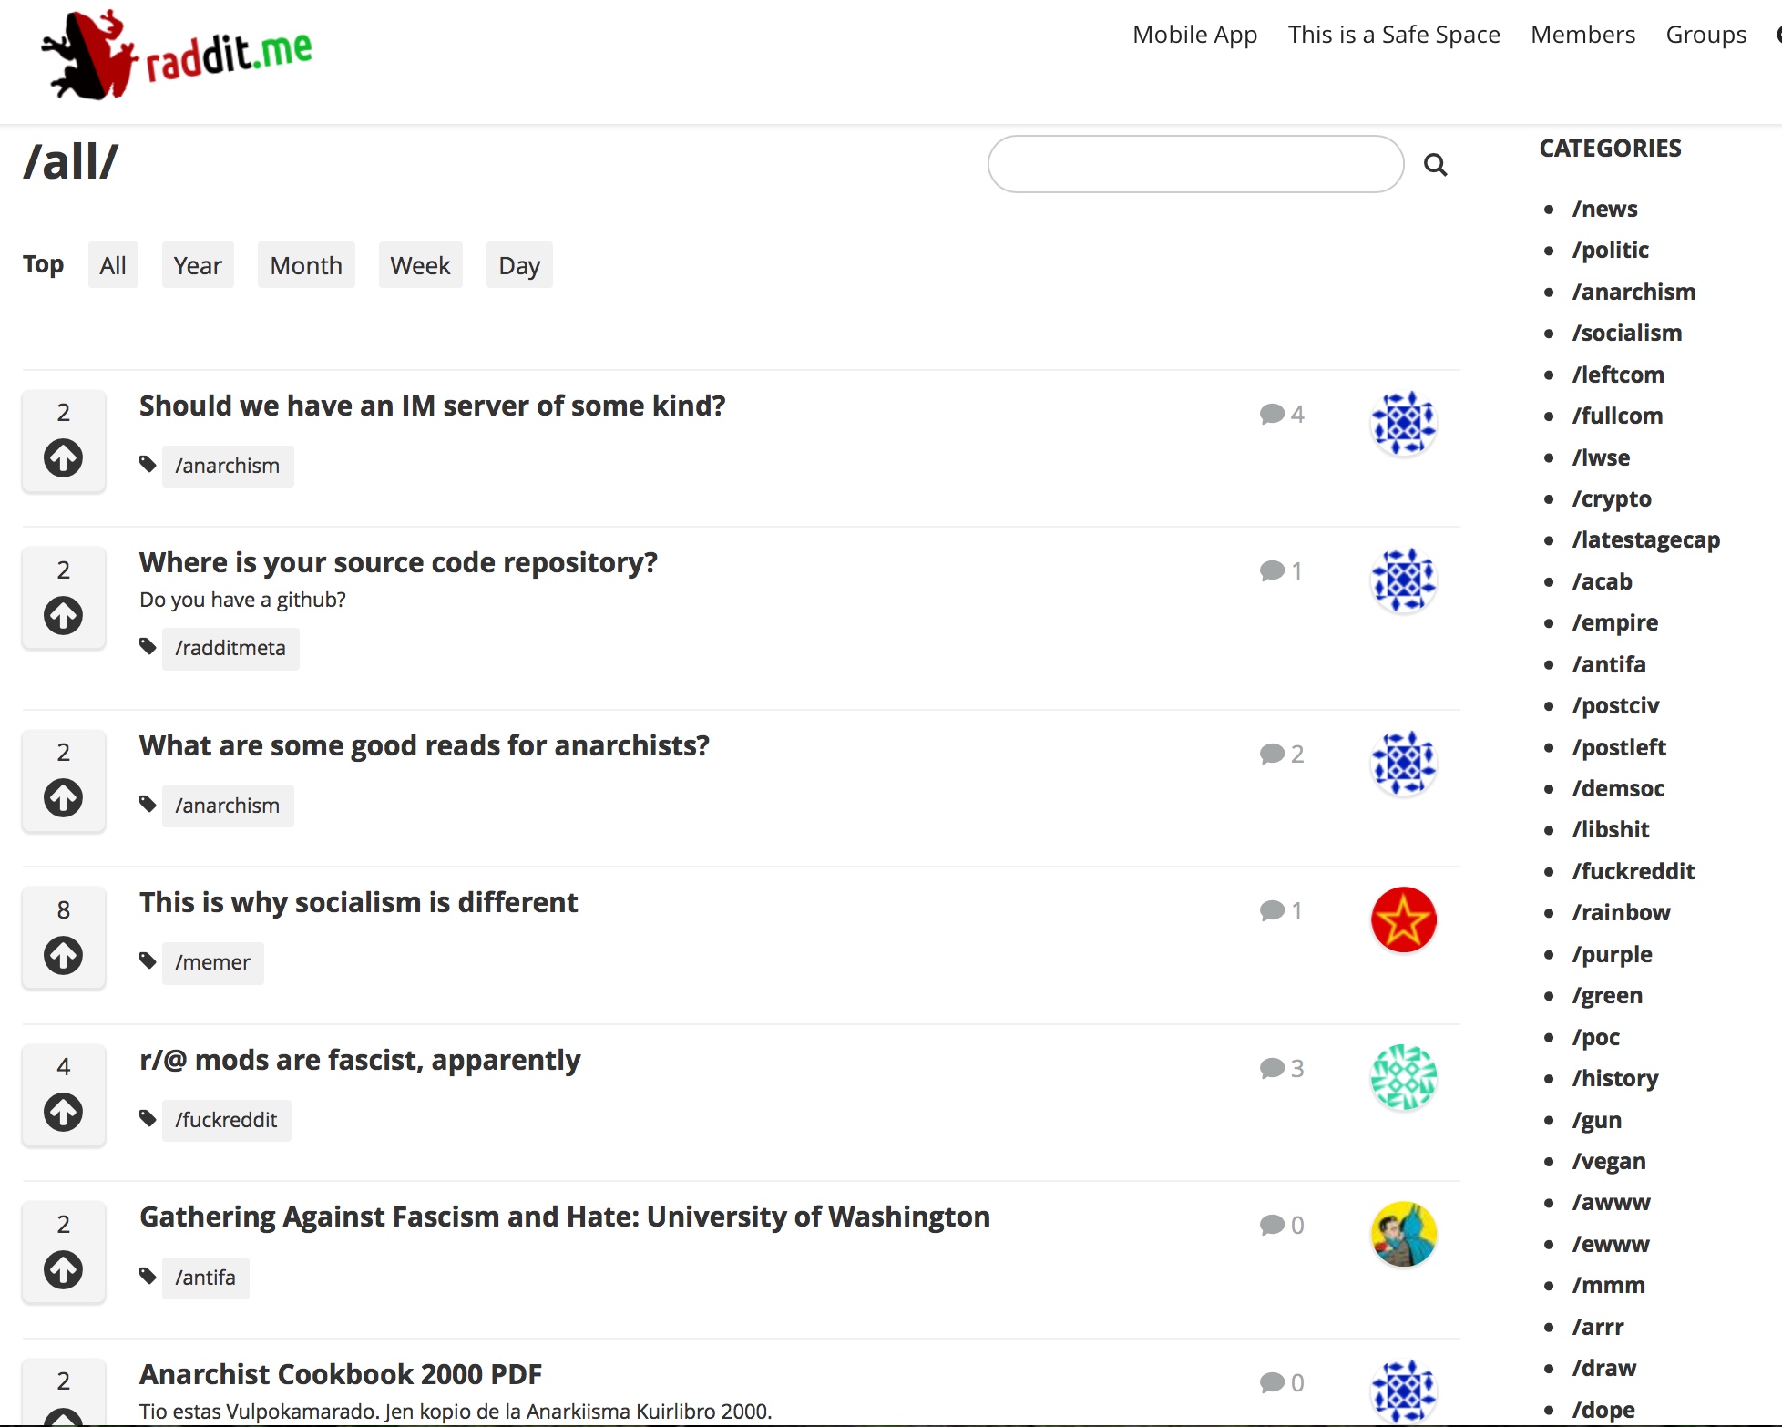
Task: Open the /postciv category
Action: click(1616, 705)
